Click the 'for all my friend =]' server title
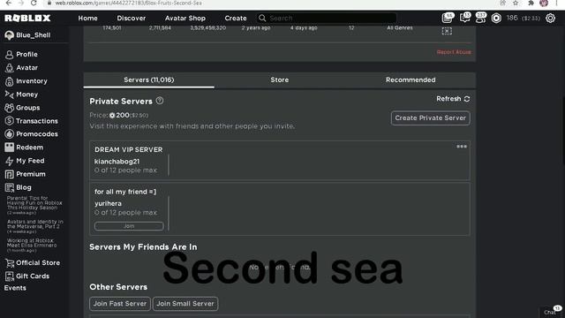Viewport: 565px width, 318px height. click(125, 192)
